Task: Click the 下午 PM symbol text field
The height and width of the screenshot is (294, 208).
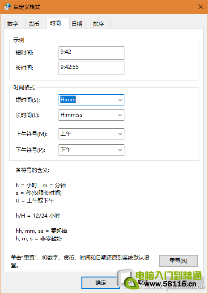Action: pos(88,150)
